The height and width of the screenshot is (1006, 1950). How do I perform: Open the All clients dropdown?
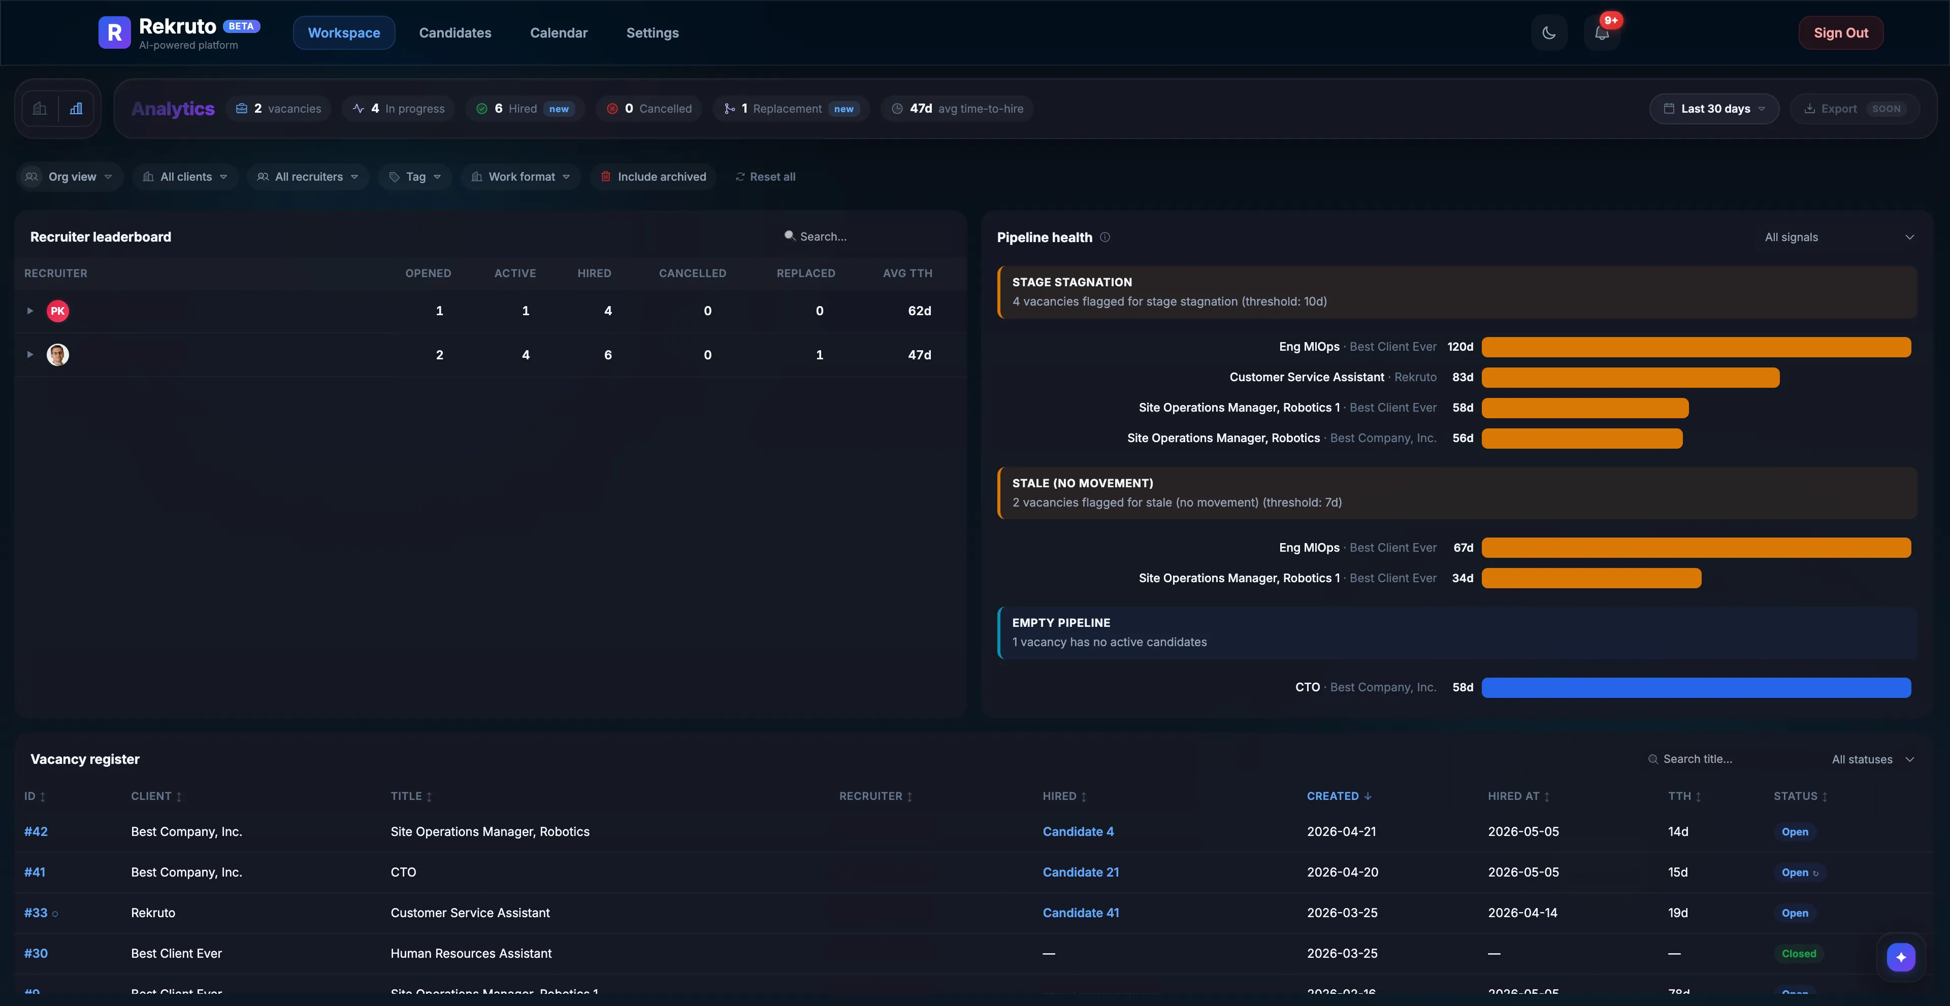185,177
